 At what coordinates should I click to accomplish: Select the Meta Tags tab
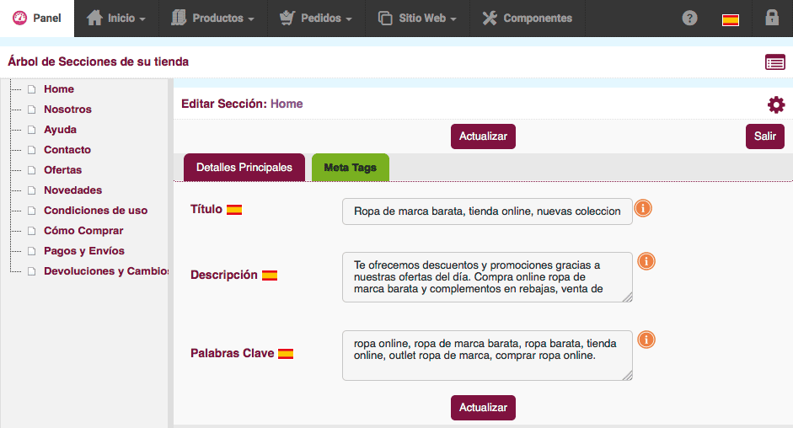point(350,168)
